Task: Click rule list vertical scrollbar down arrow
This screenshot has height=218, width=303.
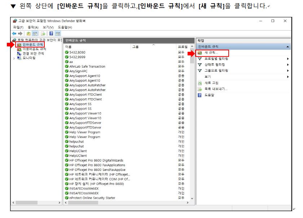Action: click(x=192, y=198)
